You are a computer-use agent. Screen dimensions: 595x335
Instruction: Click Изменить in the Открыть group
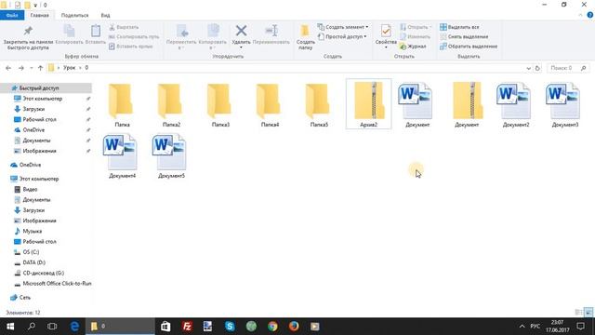(416, 37)
